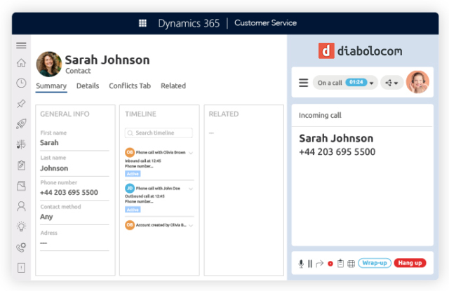Open Contacts person icon in sidebar
Viewport: 449px width, 291px height.
click(x=21, y=206)
